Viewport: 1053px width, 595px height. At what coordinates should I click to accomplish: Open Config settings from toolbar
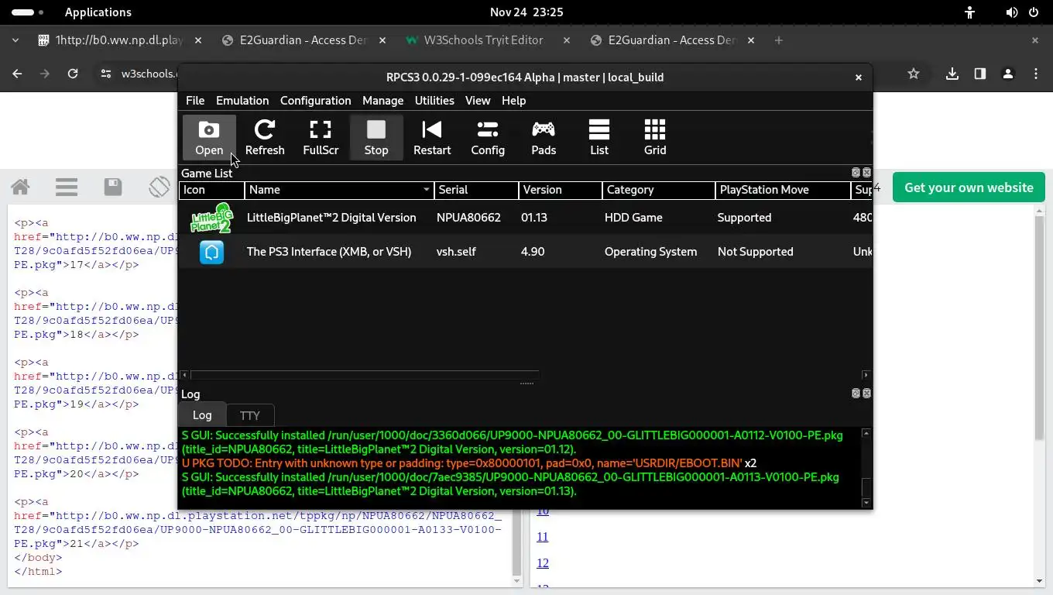pyautogui.click(x=488, y=138)
